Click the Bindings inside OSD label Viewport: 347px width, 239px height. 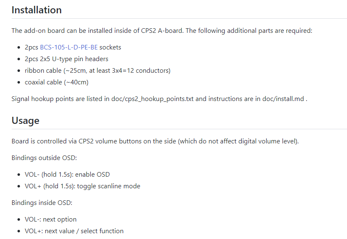[x=42, y=203]
